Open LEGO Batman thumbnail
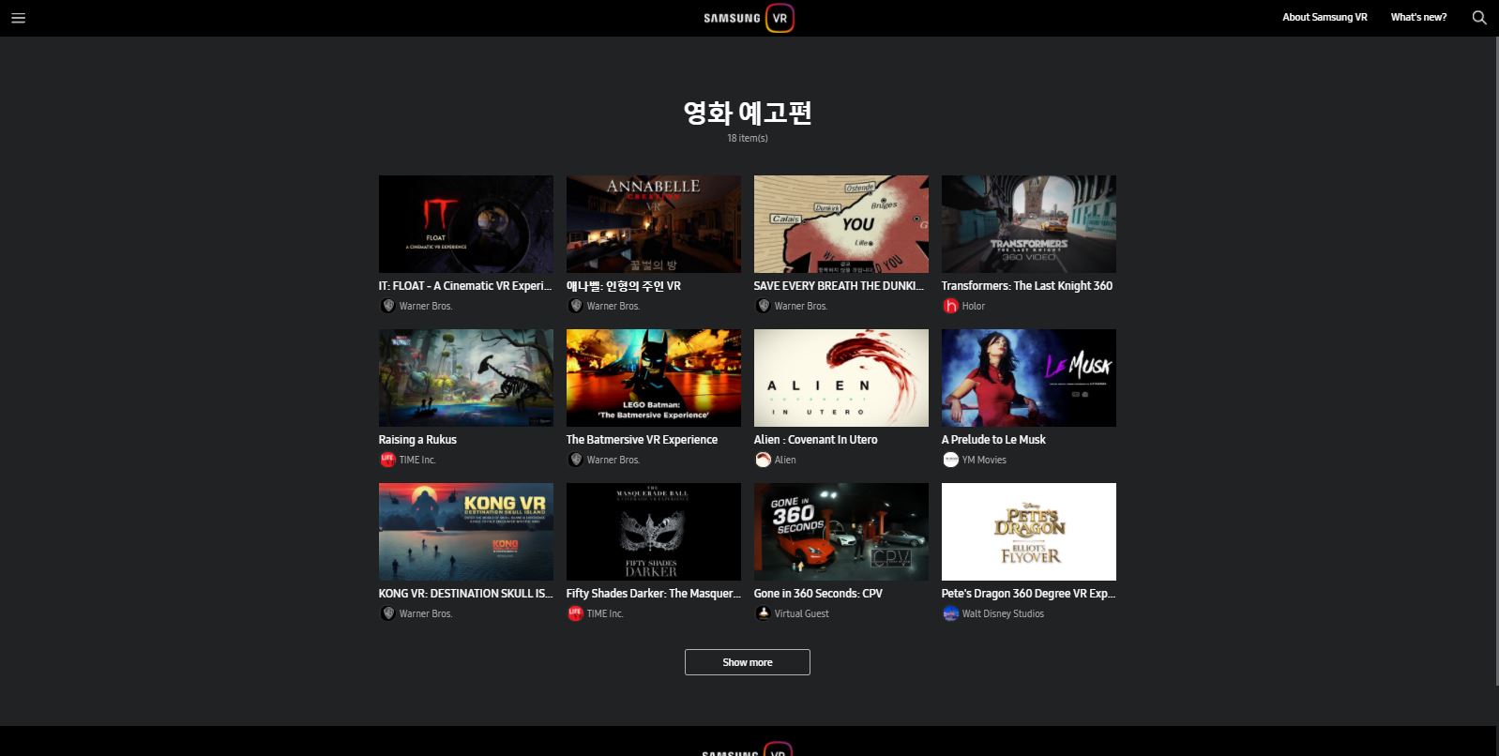Image resolution: width=1499 pixels, height=756 pixels. [654, 378]
